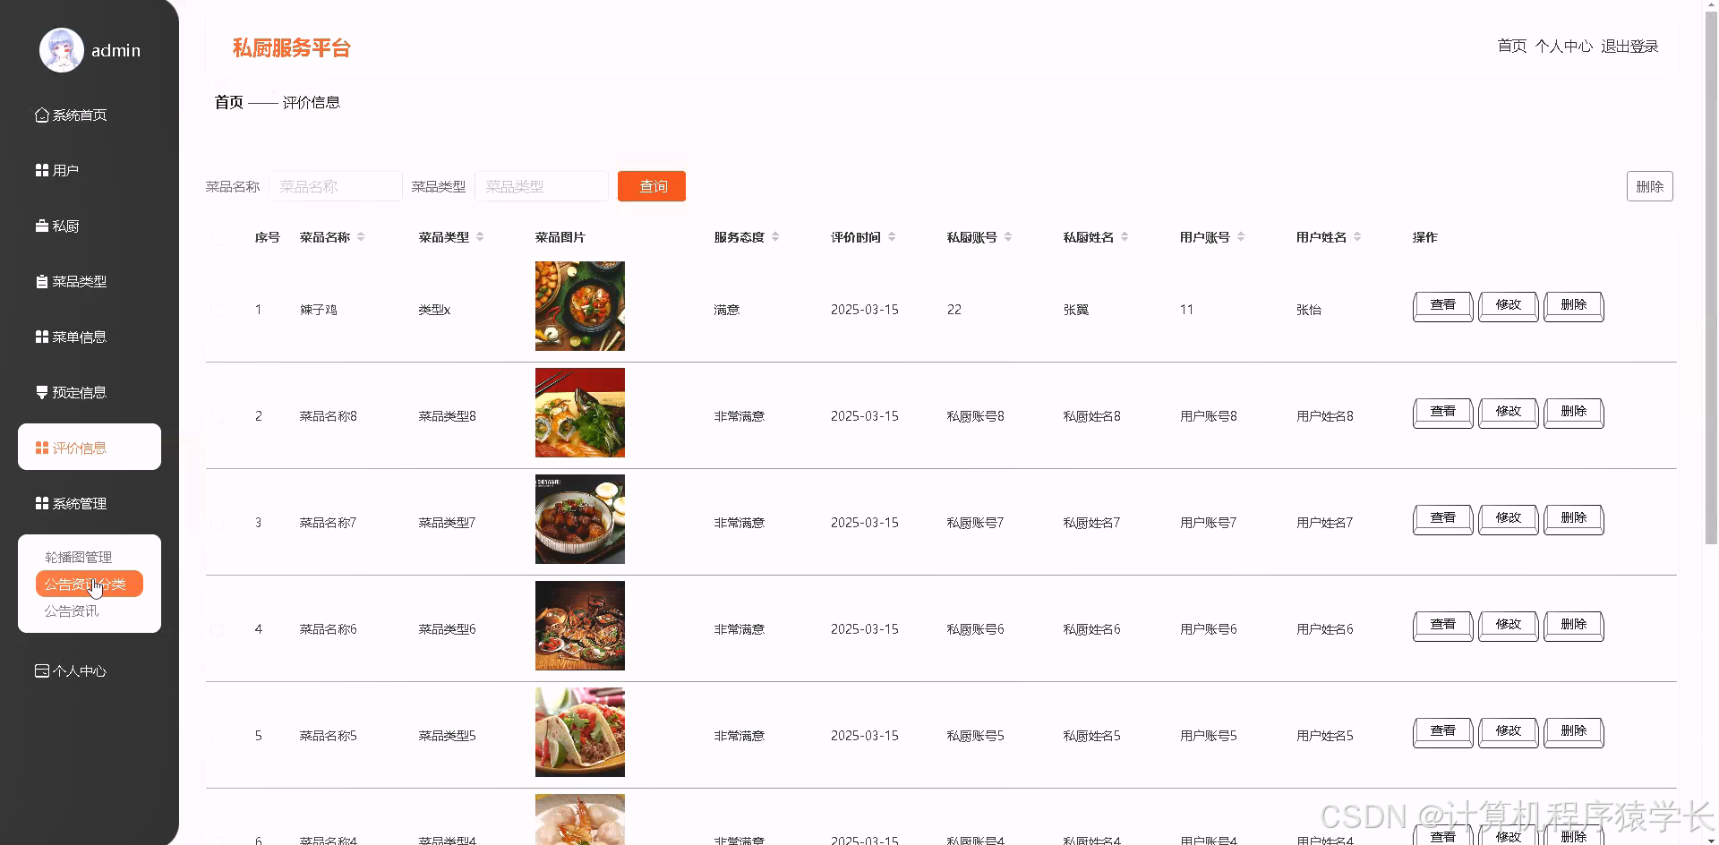This screenshot has width=1719, height=845.
Task: Click 删除 for the 辣子鸡 row
Action: [x=1574, y=306]
